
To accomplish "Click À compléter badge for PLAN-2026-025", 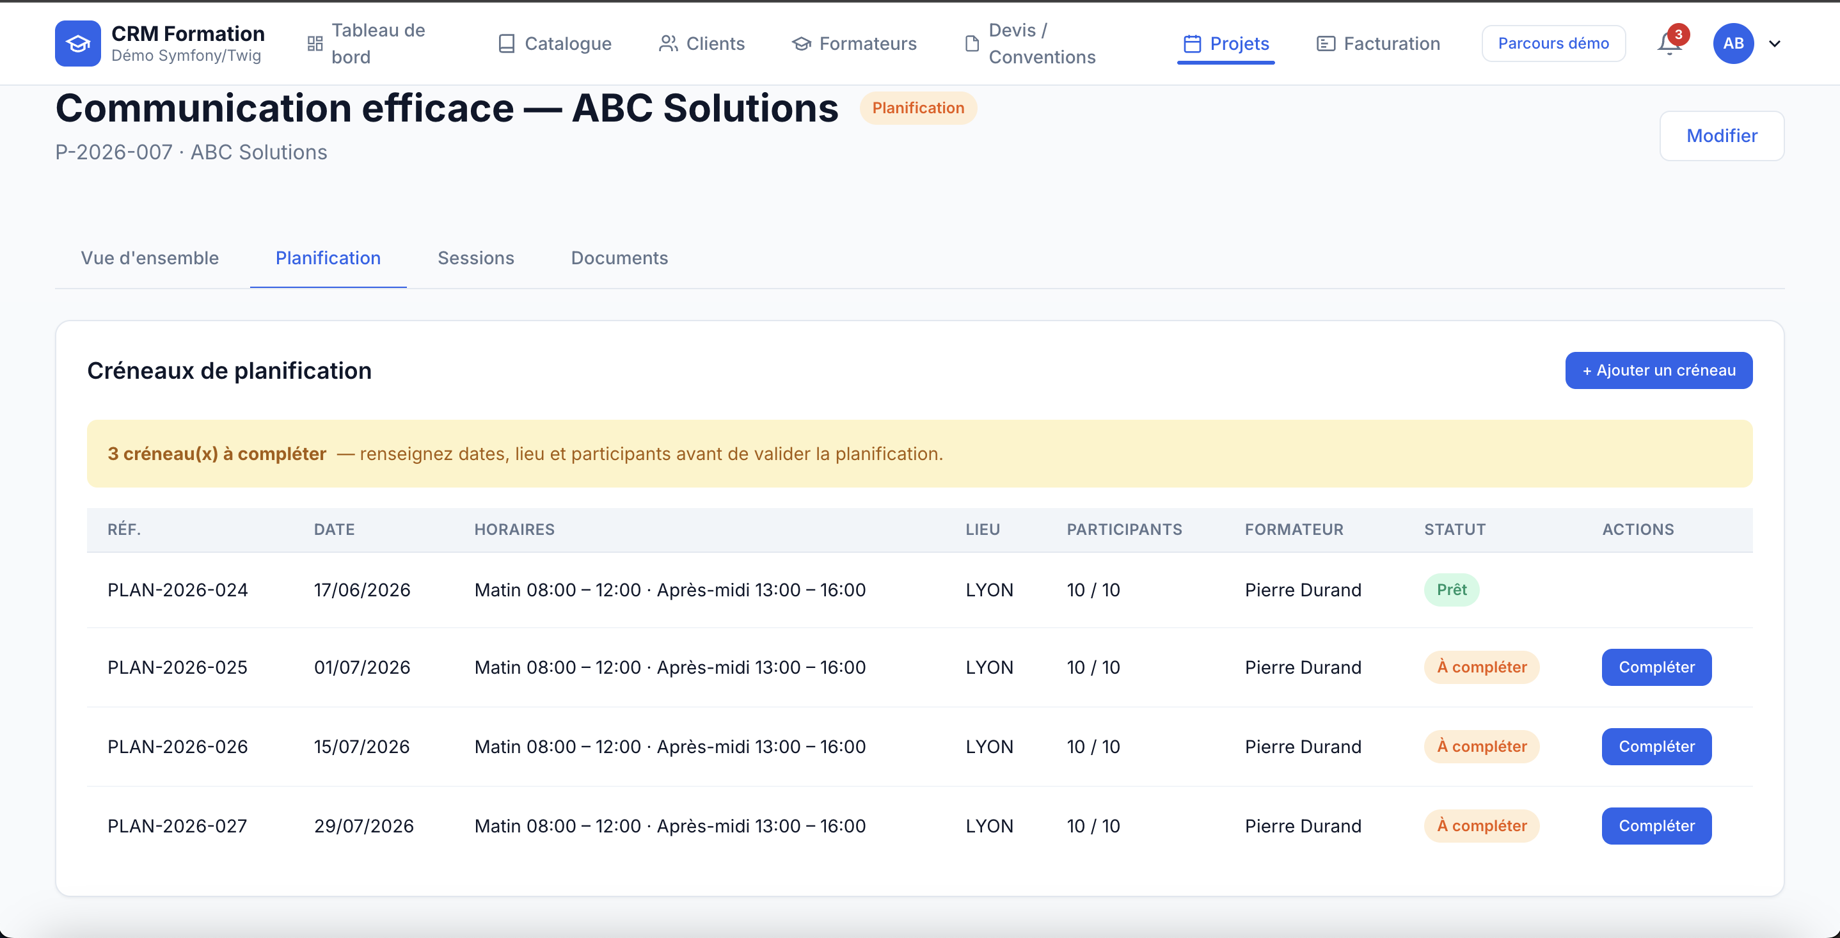I will pyautogui.click(x=1482, y=667).
